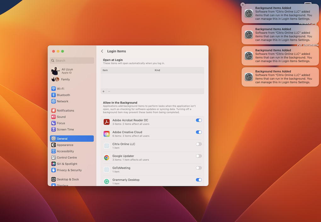The width and height of the screenshot is (321, 222).
Task: Enable Citrix Online LLC in background
Action: coord(199,144)
